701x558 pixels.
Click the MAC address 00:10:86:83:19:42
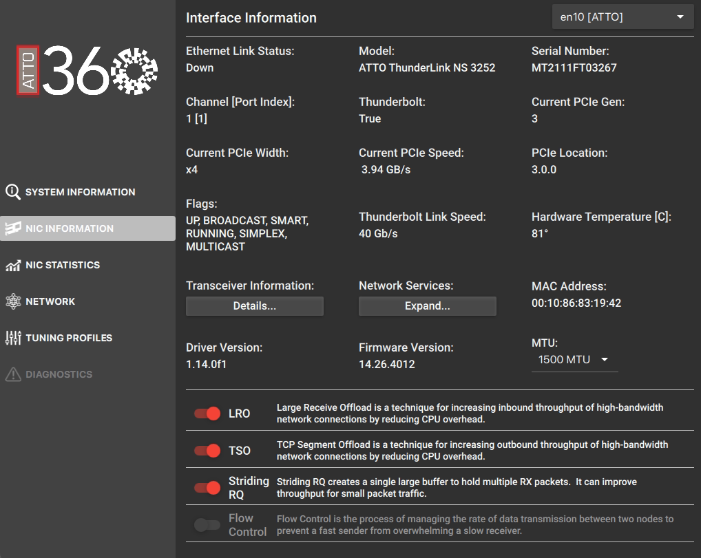[576, 303]
